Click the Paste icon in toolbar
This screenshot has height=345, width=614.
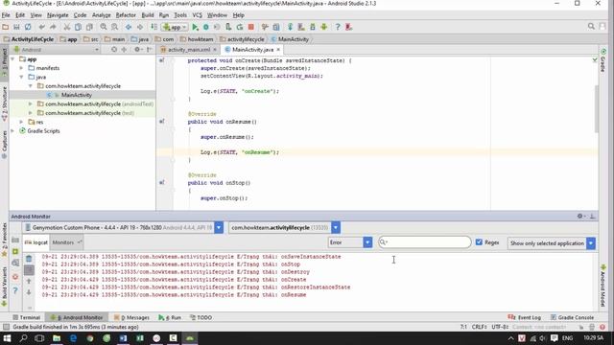pyautogui.click(x=89, y=27)
